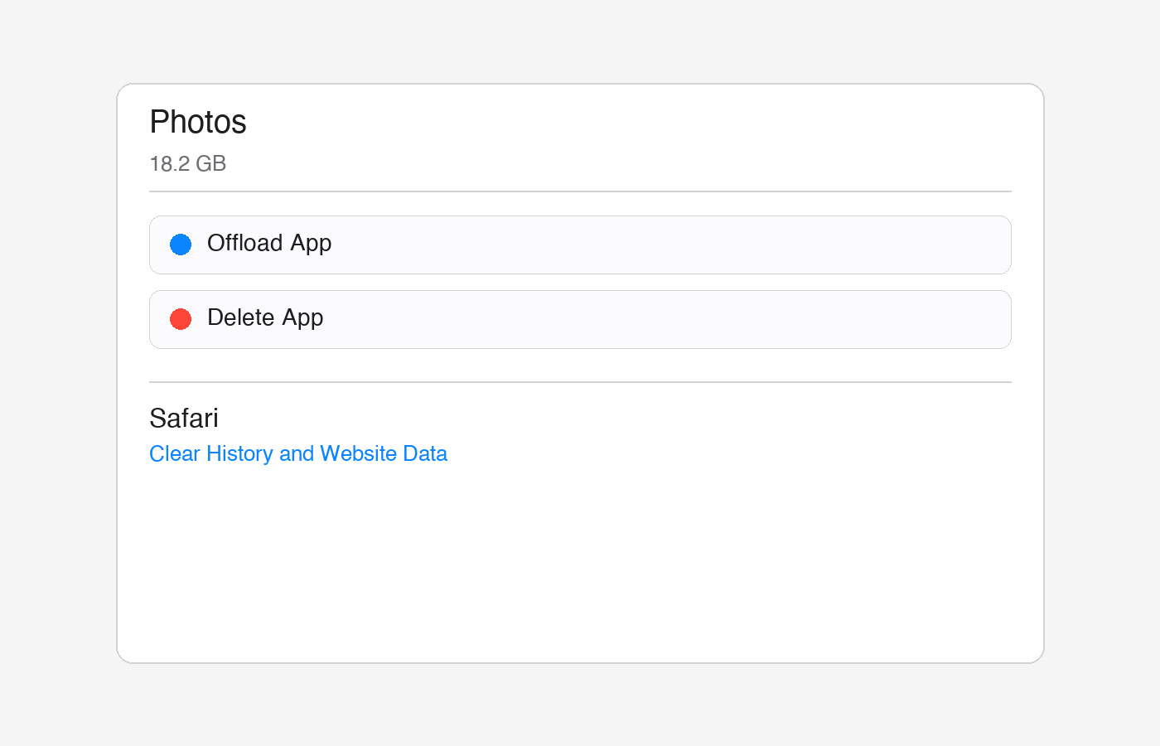Image resolution: width=1160 pixels, height=746 pixels.
Task: Click the blue dot icon beside Offload App
Action: tap(181, 245)
